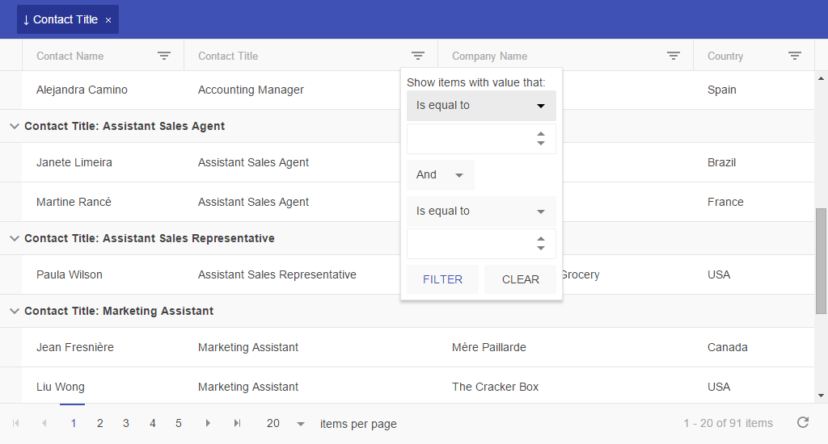Open filter menu for Contact Name column
This screenshot has width=828, height=444.
[x=163, y=56]
